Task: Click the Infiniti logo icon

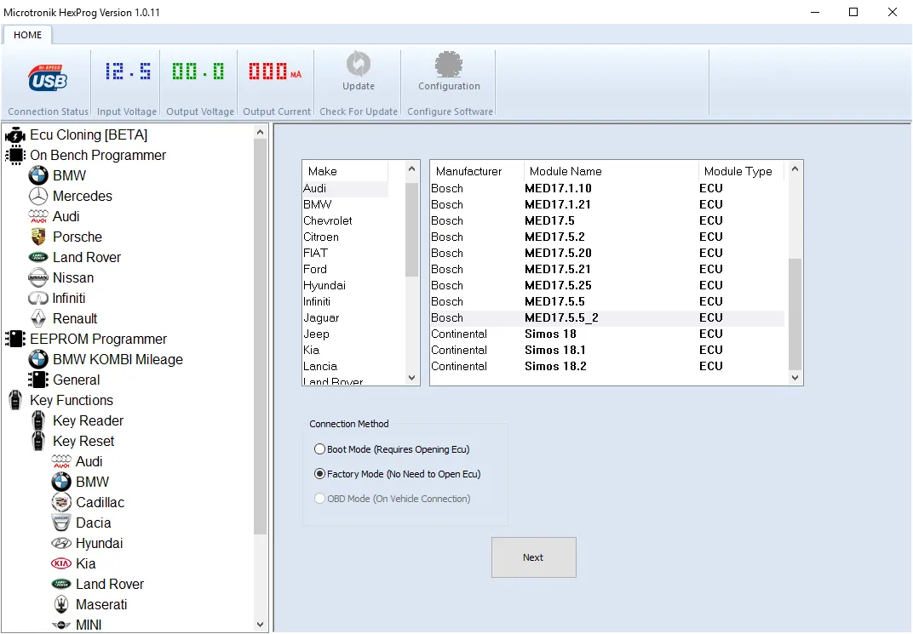Action: tap(38, 299)
